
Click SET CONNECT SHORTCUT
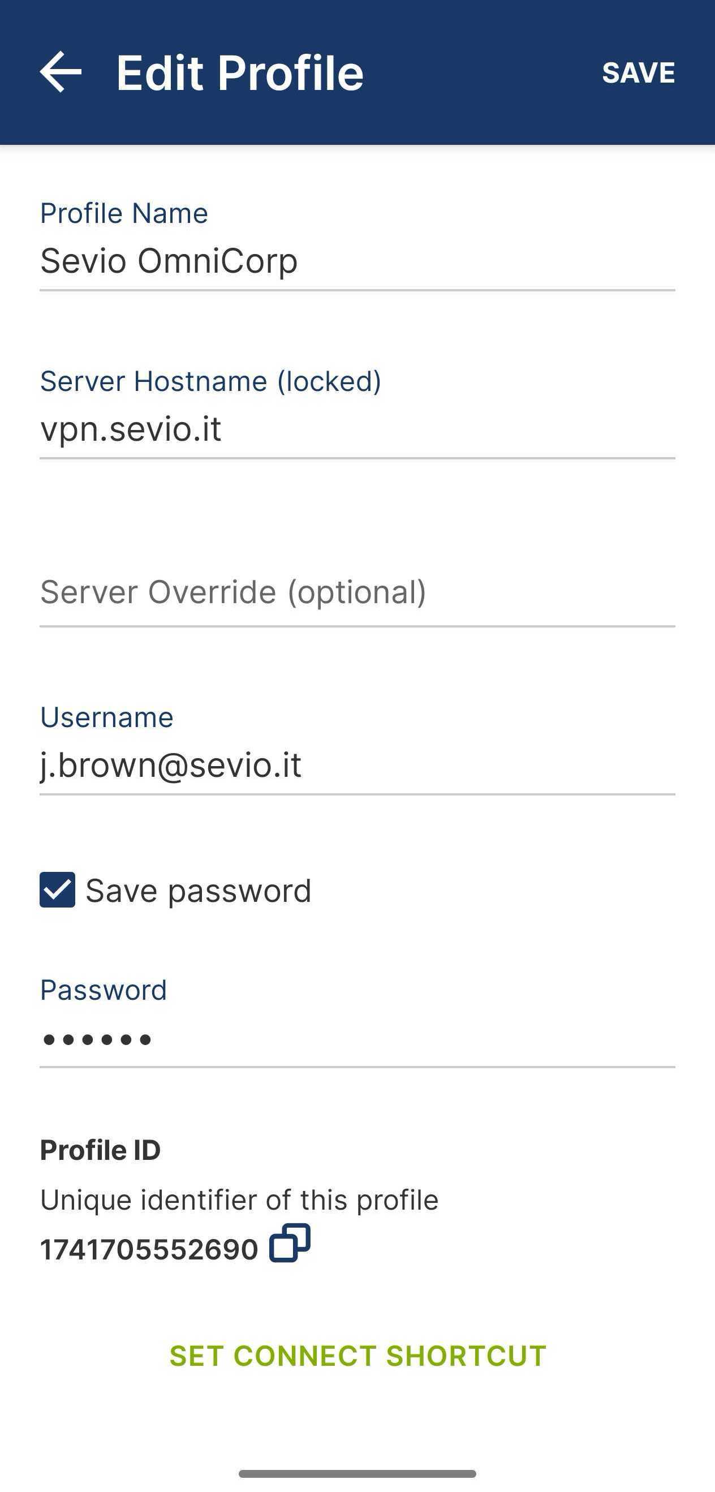(x=358, y=1356)
